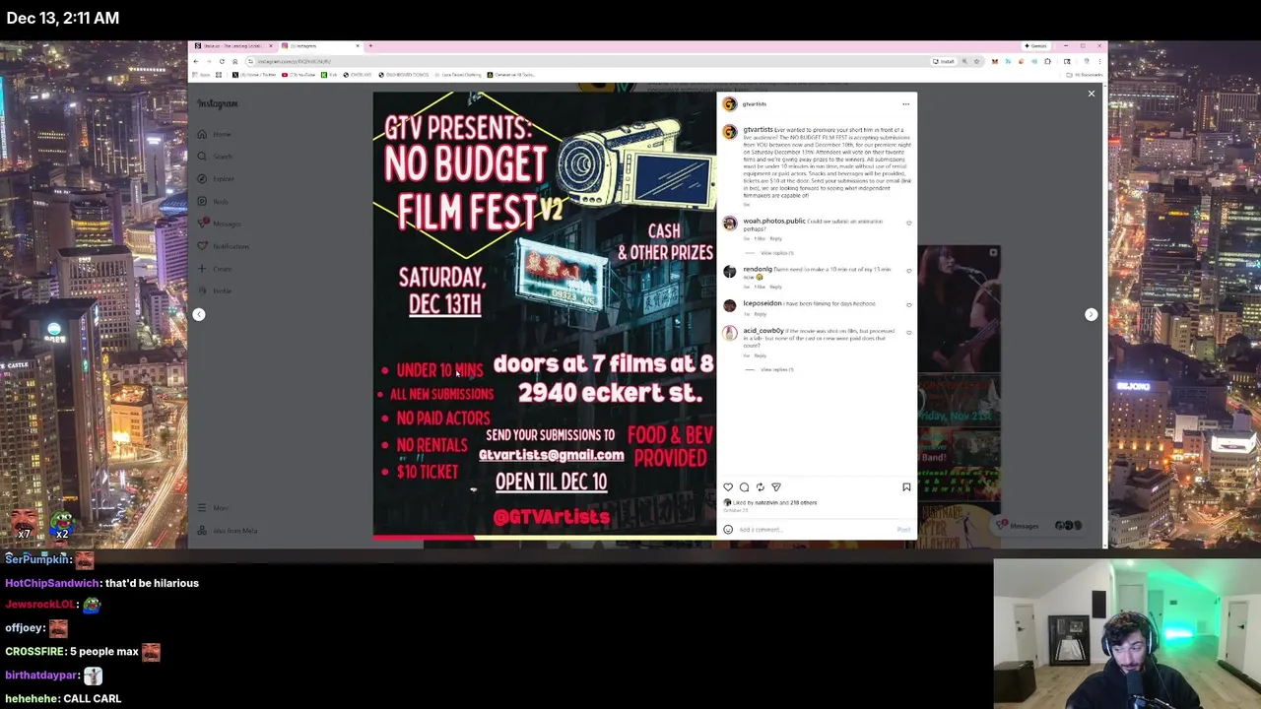Viewport: 1261px width, 709px height.
Task: Open gtvartists profile from post header
Action: pyautogui.click(x=755, y=104)
